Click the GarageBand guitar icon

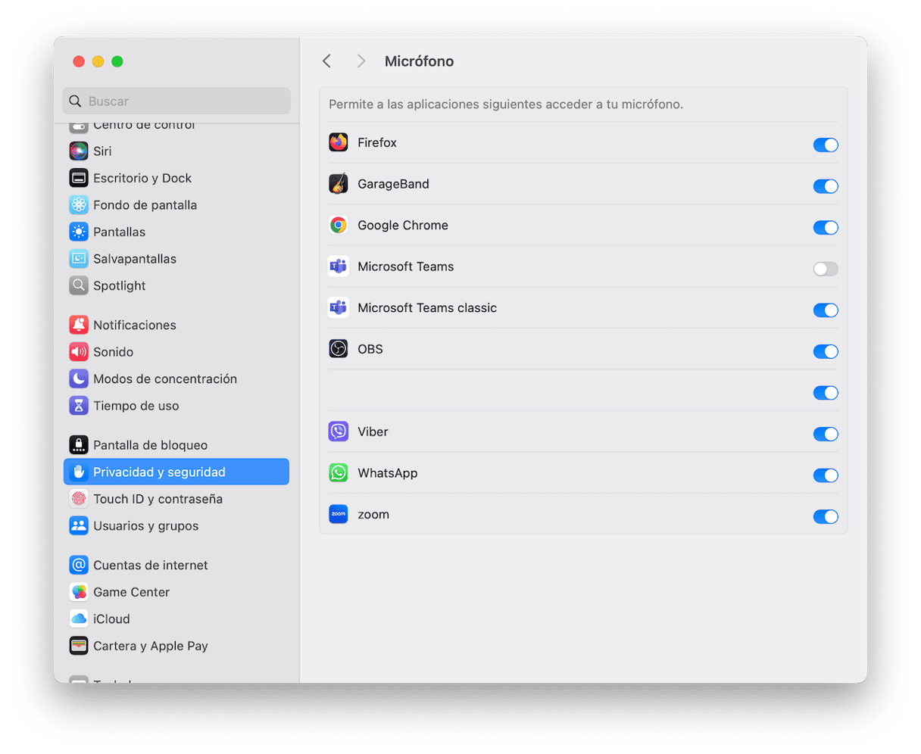[338, 184]
